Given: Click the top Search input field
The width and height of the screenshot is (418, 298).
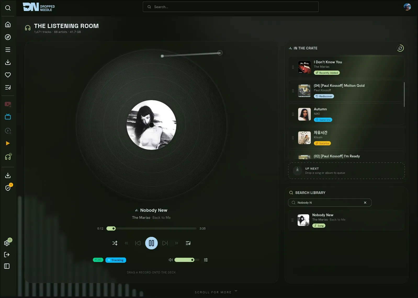Looking at the screenshot, I should coord(231,7).
